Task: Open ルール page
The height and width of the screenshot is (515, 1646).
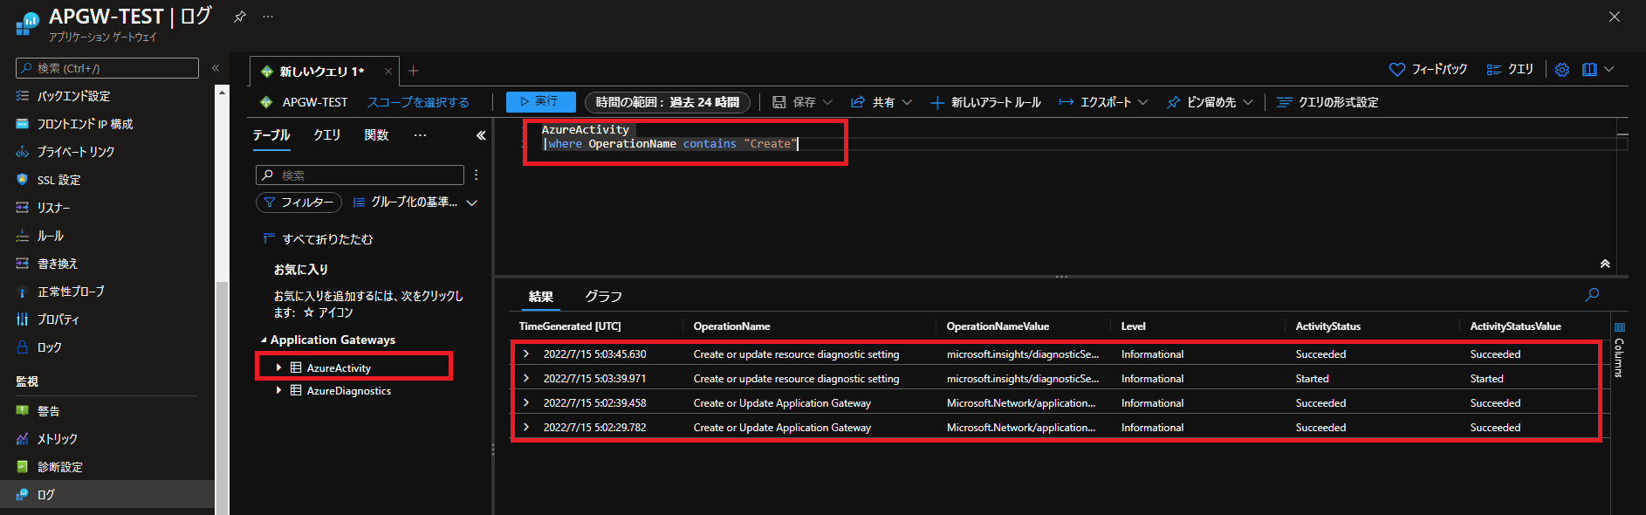Action: 50,236
